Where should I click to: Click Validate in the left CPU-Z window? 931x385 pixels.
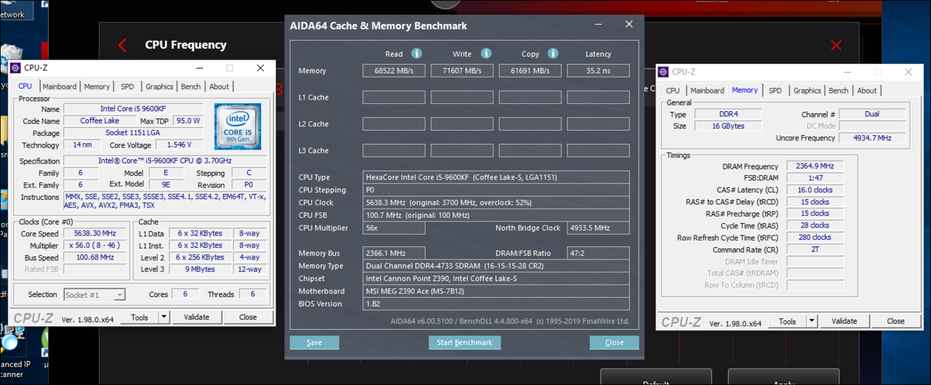[x=196, y=317]
